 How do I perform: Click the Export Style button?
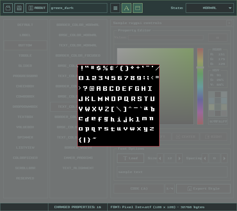tap(203, 189)
